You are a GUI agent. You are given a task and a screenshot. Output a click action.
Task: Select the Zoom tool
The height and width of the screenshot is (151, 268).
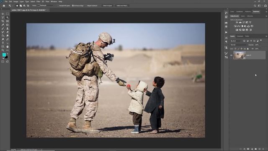[3, 50]
